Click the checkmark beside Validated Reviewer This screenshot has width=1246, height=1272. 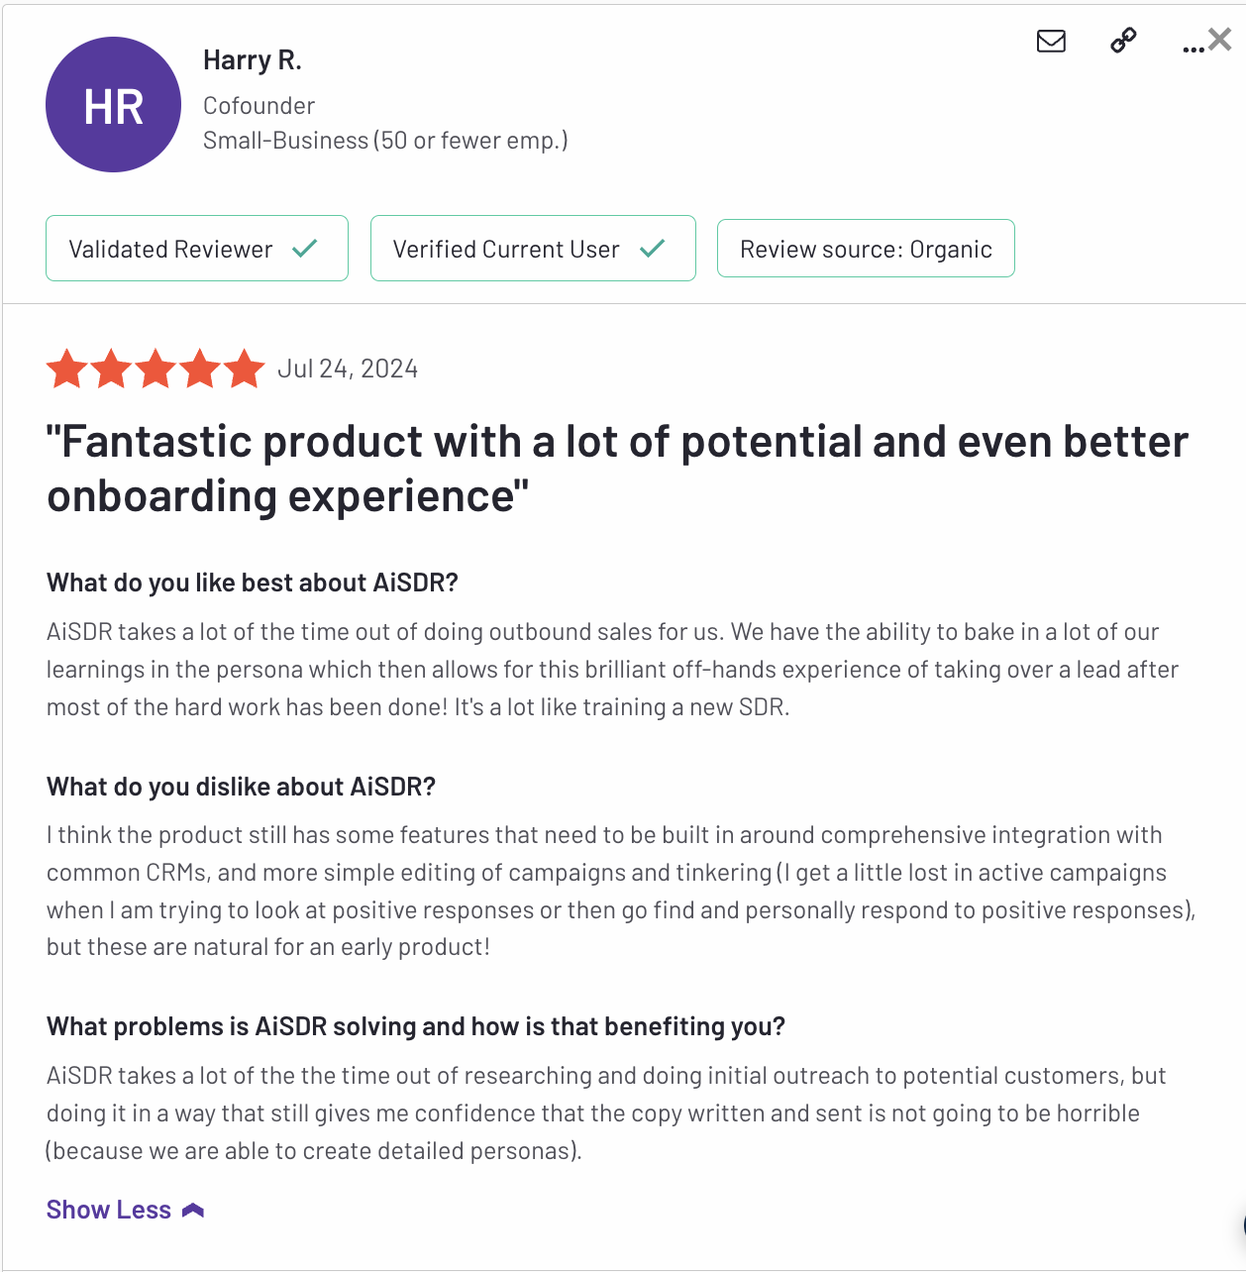pos(305,249)
